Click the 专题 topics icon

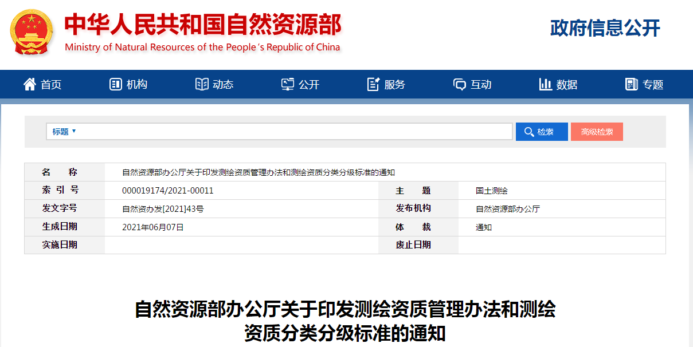pos(631,84)
